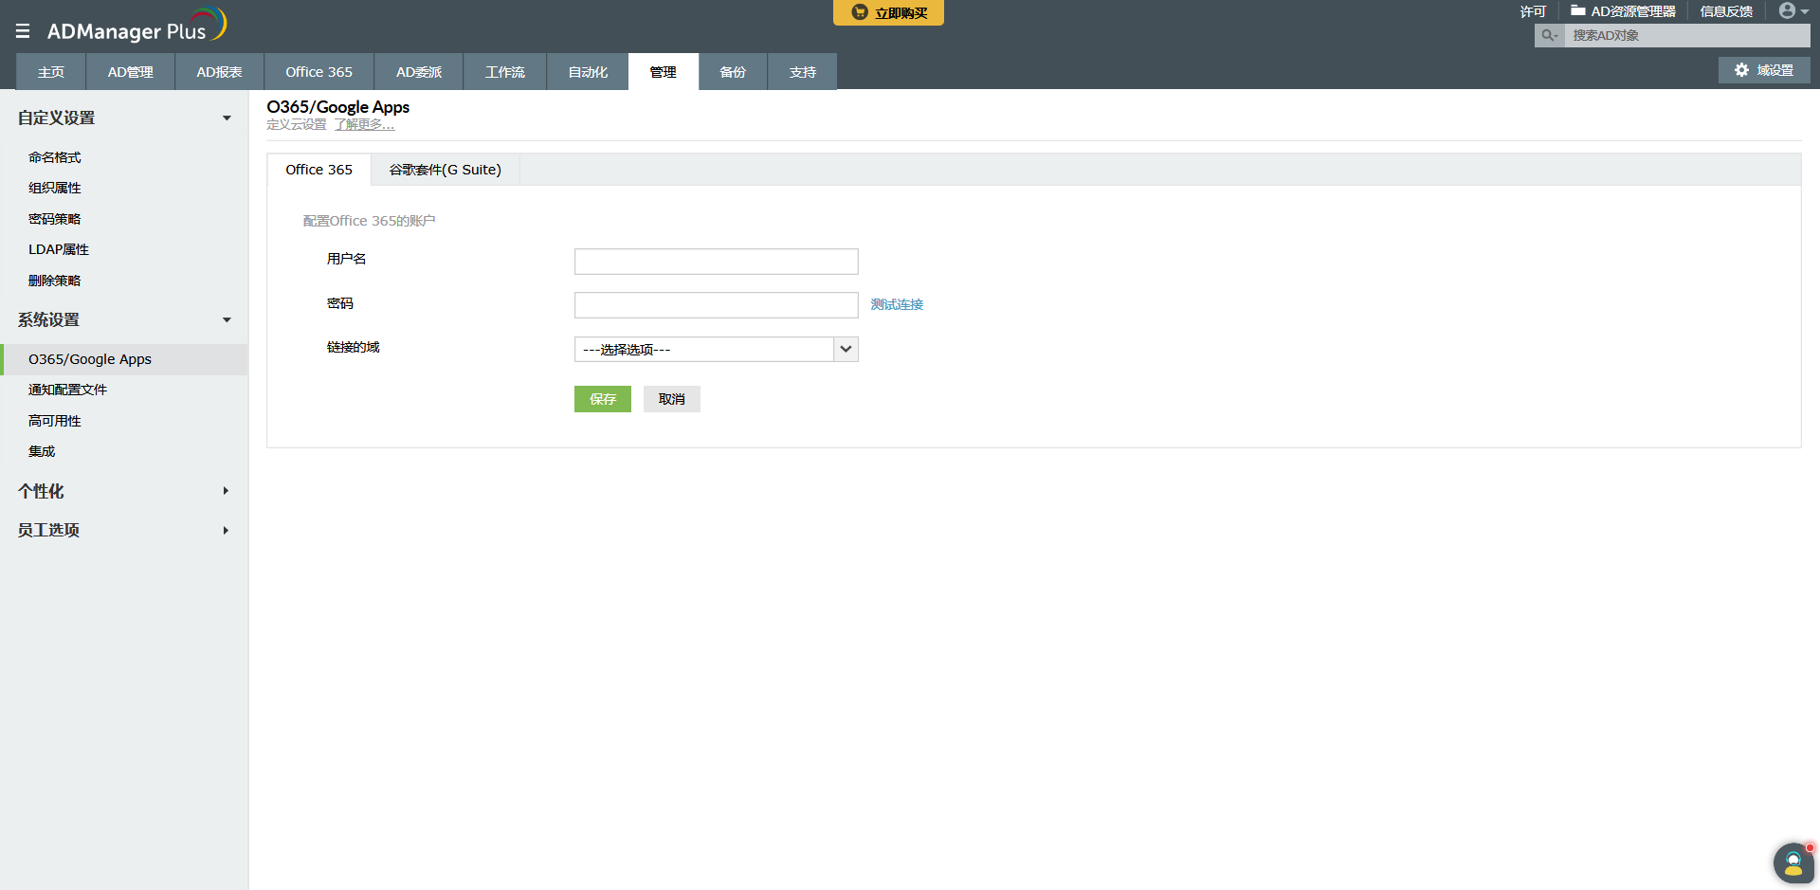Open the 信息反馈 link
The image size is (1820, 890).
point(1726,11)
